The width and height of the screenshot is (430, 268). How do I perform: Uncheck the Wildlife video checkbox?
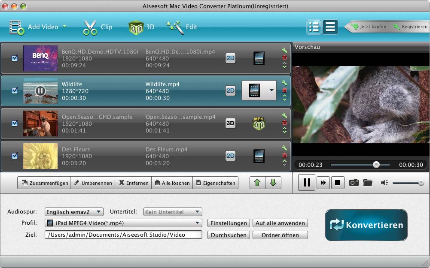(x=15, y=90)
